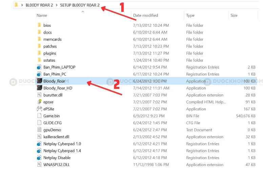Expand the chevron before BLOODY ROAR 2 breadcrumb
Viewport: 271px width, 169px height.
coord(22,5)
